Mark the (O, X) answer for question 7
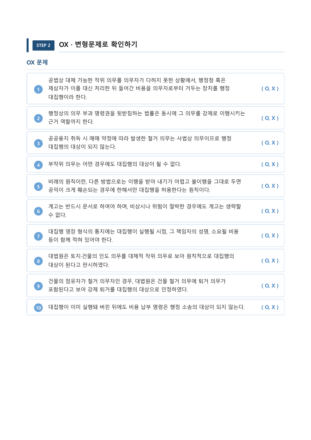The width and height of the screenshot is (311, 440). point(270,236)
